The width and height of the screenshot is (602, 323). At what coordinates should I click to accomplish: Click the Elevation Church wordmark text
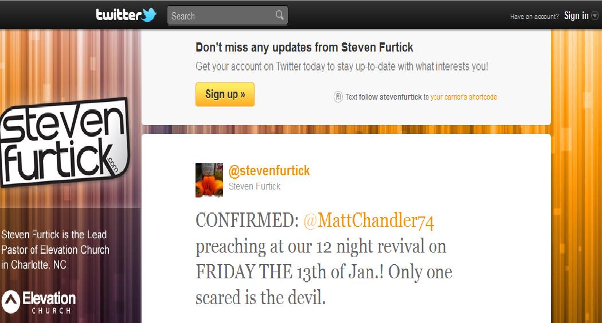pyautogui.click(x=49, y=302)
